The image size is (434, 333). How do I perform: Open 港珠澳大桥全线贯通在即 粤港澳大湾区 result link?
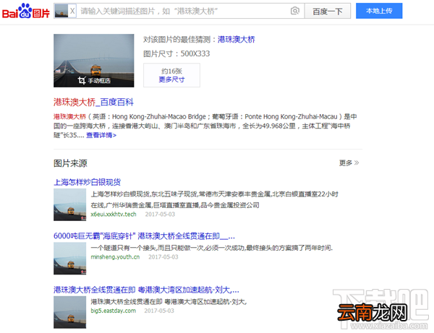tap(146, 290)
